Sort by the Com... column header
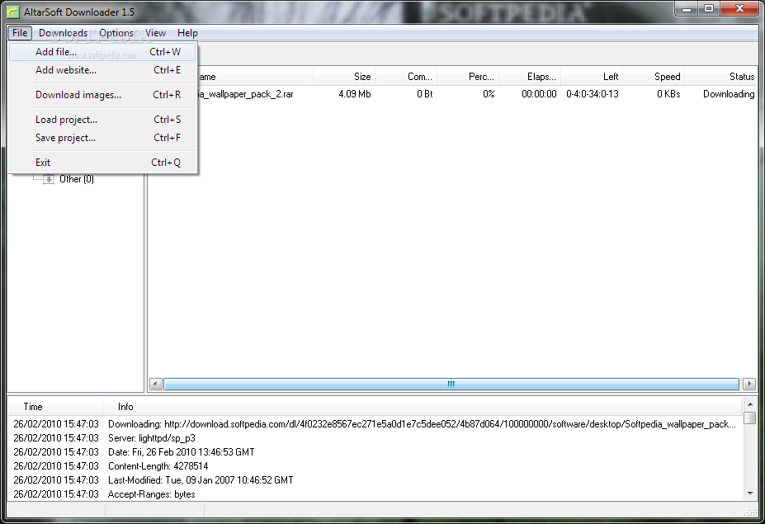 [x=406, y=77]
